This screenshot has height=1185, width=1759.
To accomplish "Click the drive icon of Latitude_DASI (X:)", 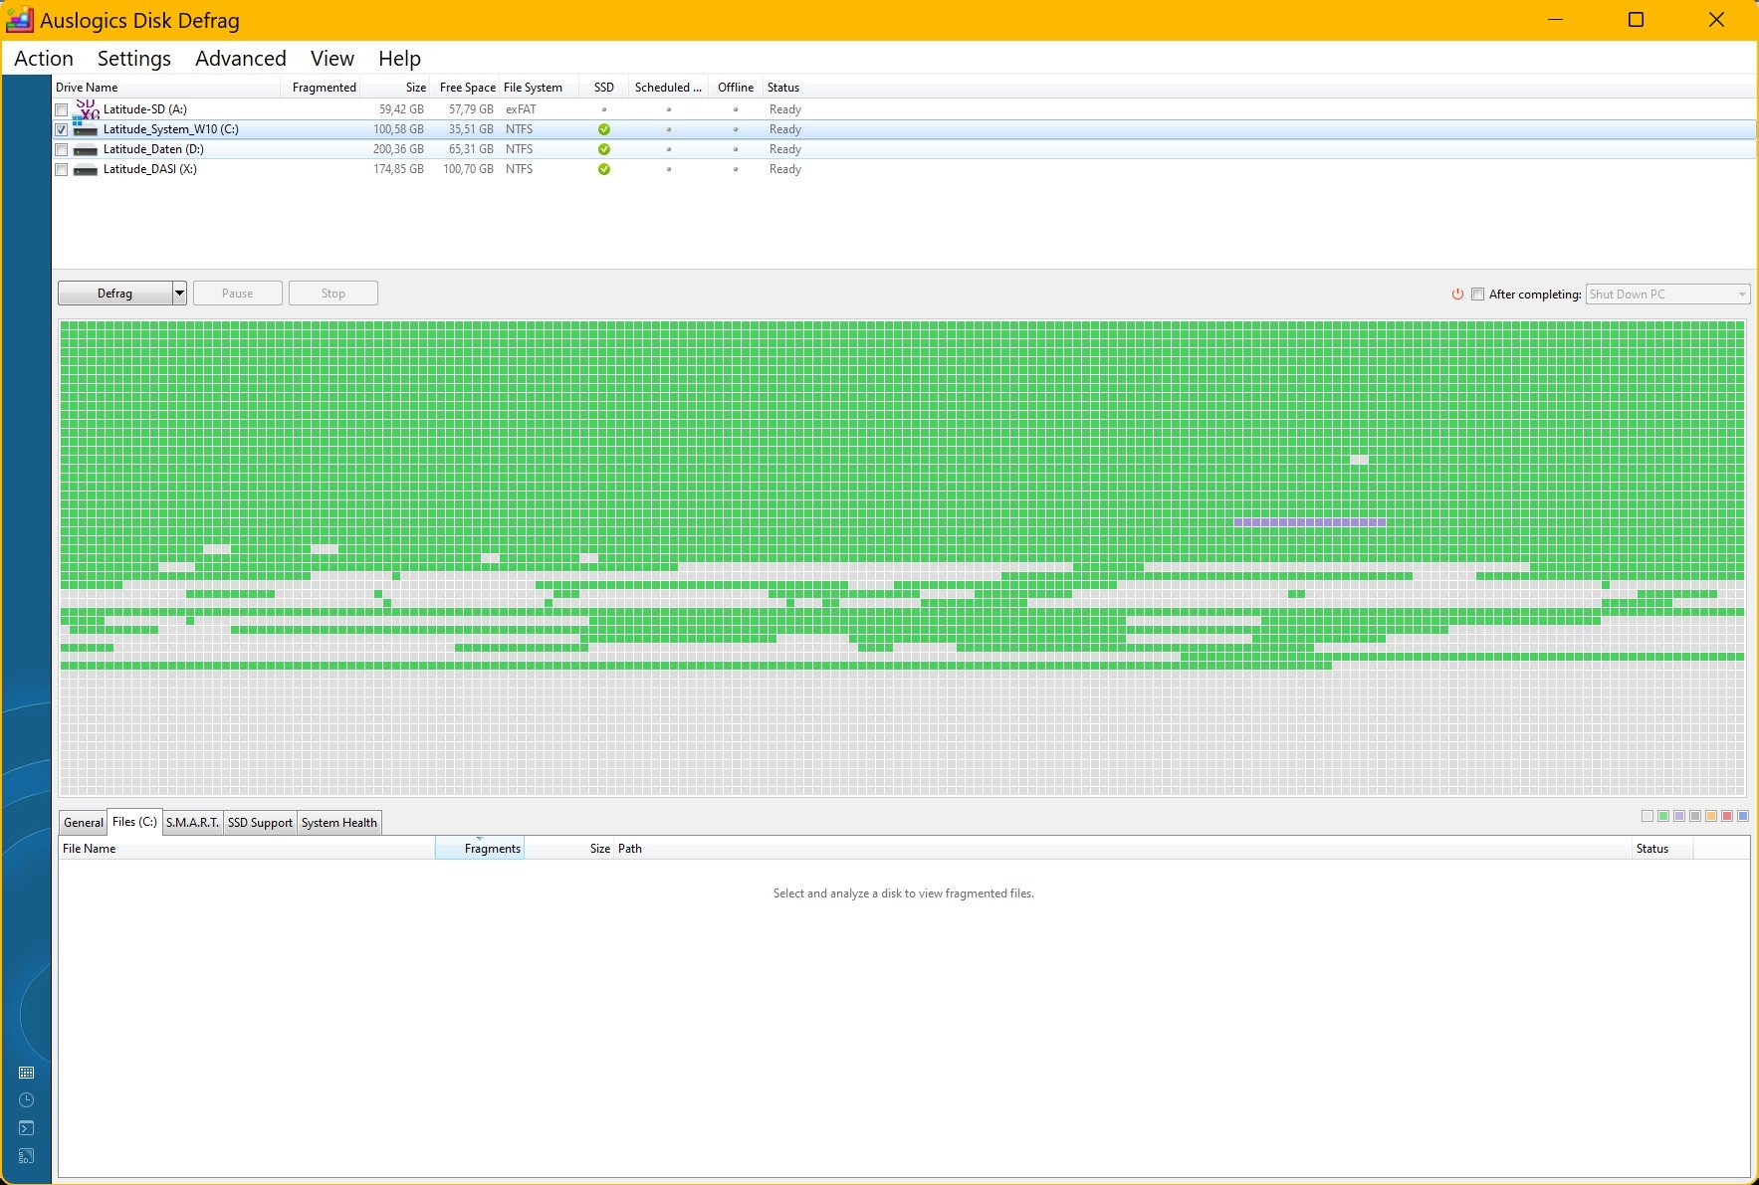I will [86, 169].
